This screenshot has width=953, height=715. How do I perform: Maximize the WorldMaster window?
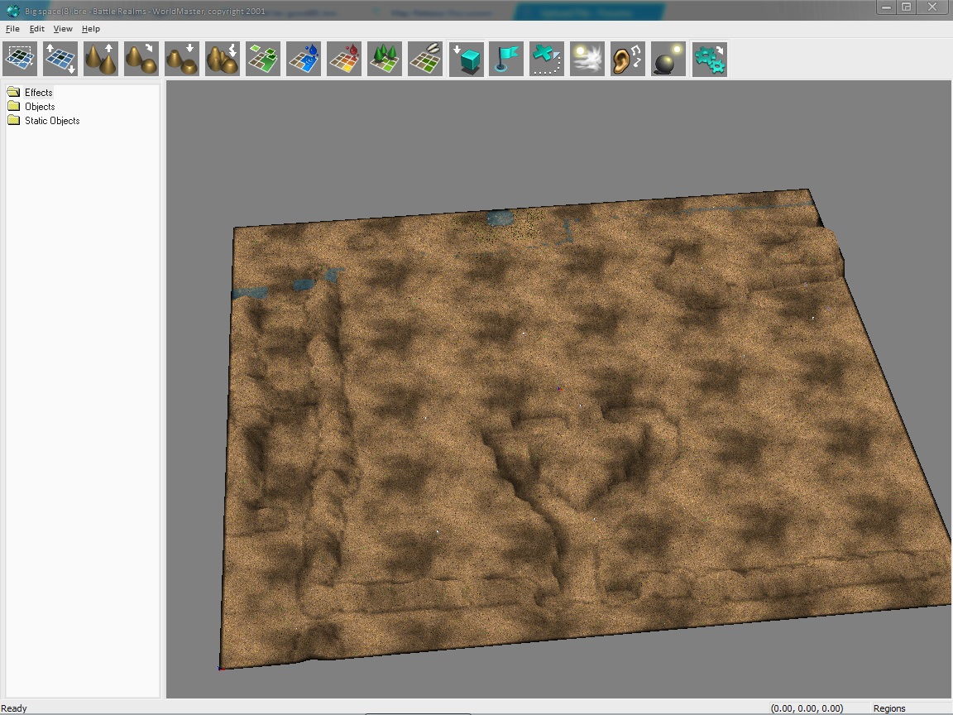pyautogui.click(x=906, y=7)
